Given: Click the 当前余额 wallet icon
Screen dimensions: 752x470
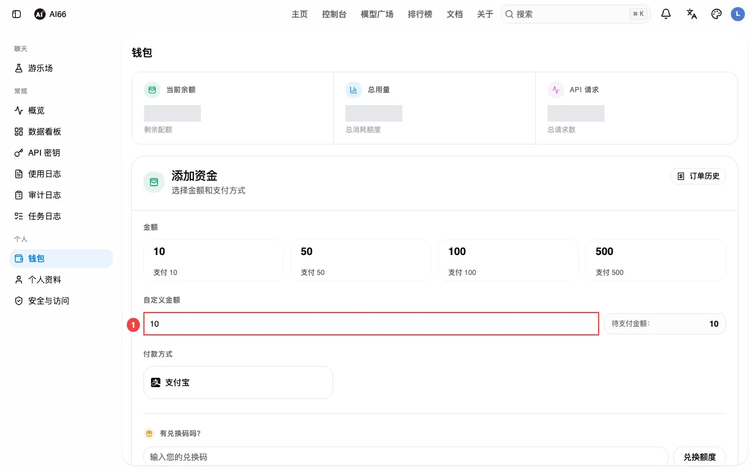Looking at the screenshot, I should (x=152, y=90).
